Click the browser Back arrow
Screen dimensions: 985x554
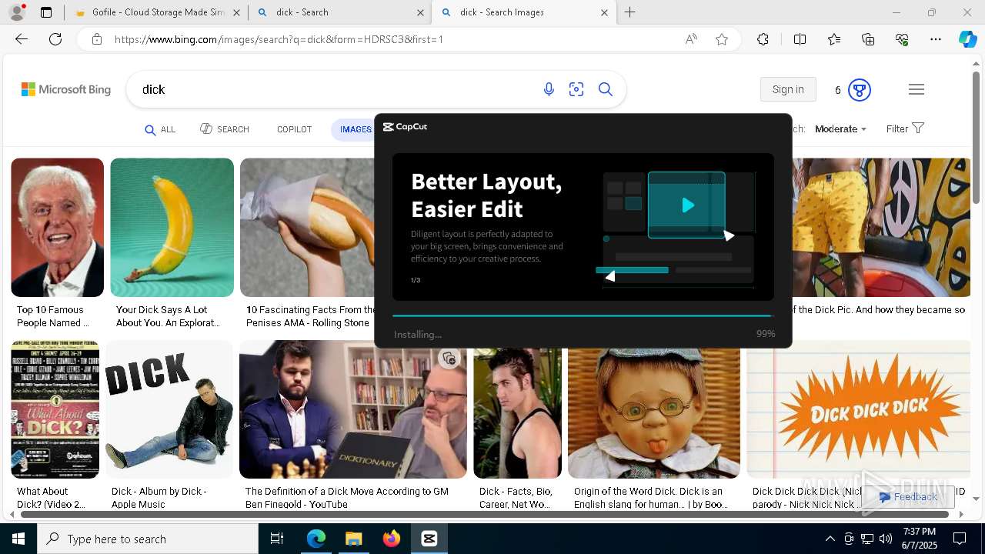[x=22, y=39]
